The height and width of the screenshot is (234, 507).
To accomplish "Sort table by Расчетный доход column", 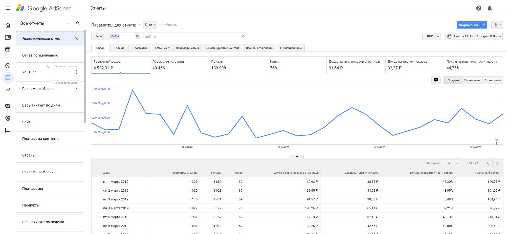I will coord(488,173).
